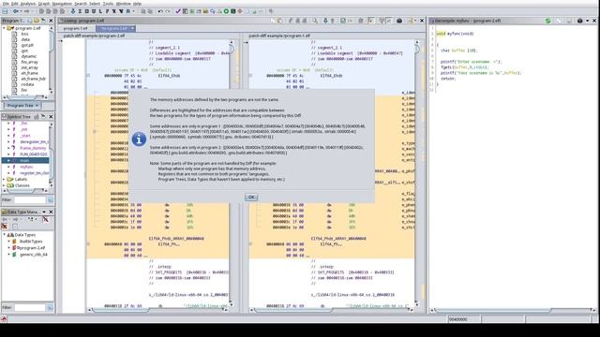600x337 pixels.
Task: Open the Decompile panel dropdown menu arrow
Action: [588, 21]
